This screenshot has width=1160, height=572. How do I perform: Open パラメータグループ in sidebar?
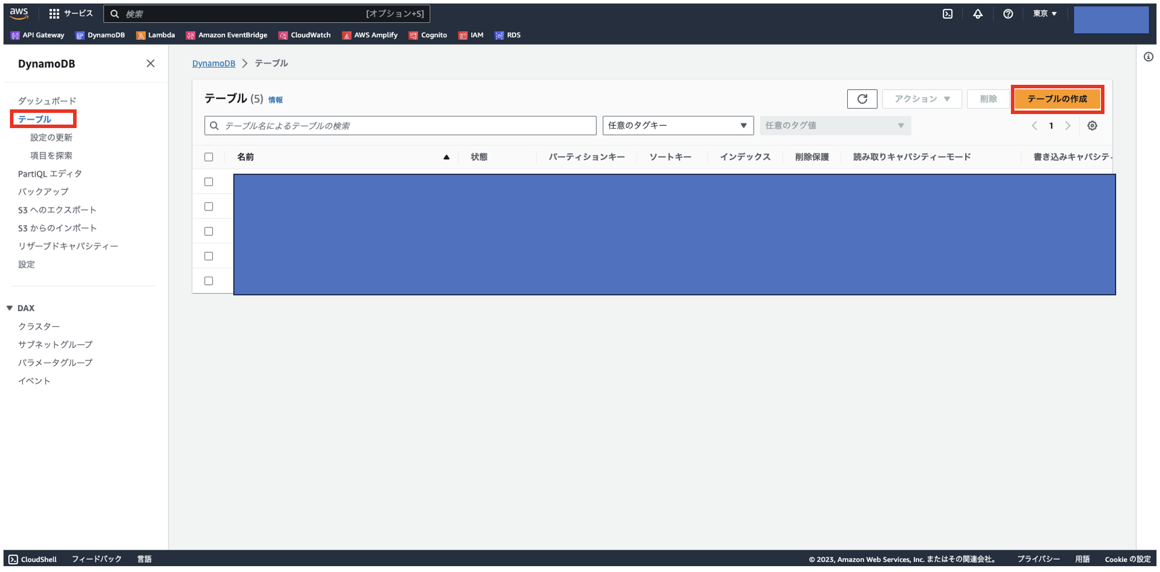coord(55,363)
